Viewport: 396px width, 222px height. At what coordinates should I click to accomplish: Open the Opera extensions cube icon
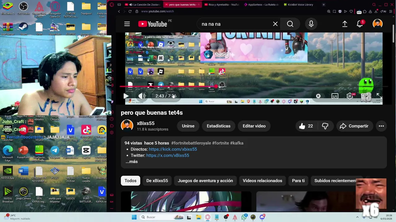(365, 11)
